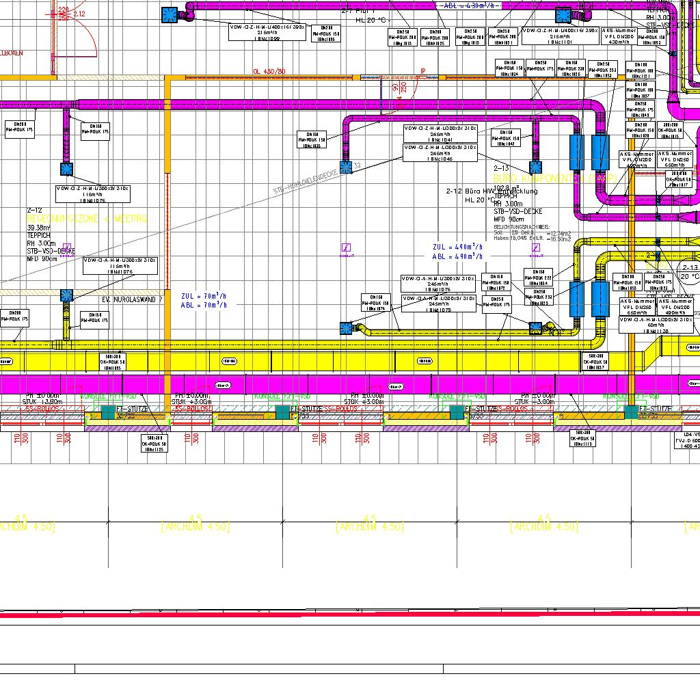The image size is (700, 700).
Task: Select the lower-right blue silencer on the yellow duct
Action: coord(600,299)
